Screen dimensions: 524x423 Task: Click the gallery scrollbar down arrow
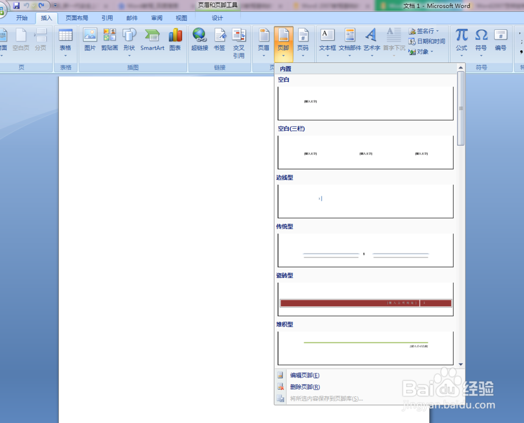point(461,364)
